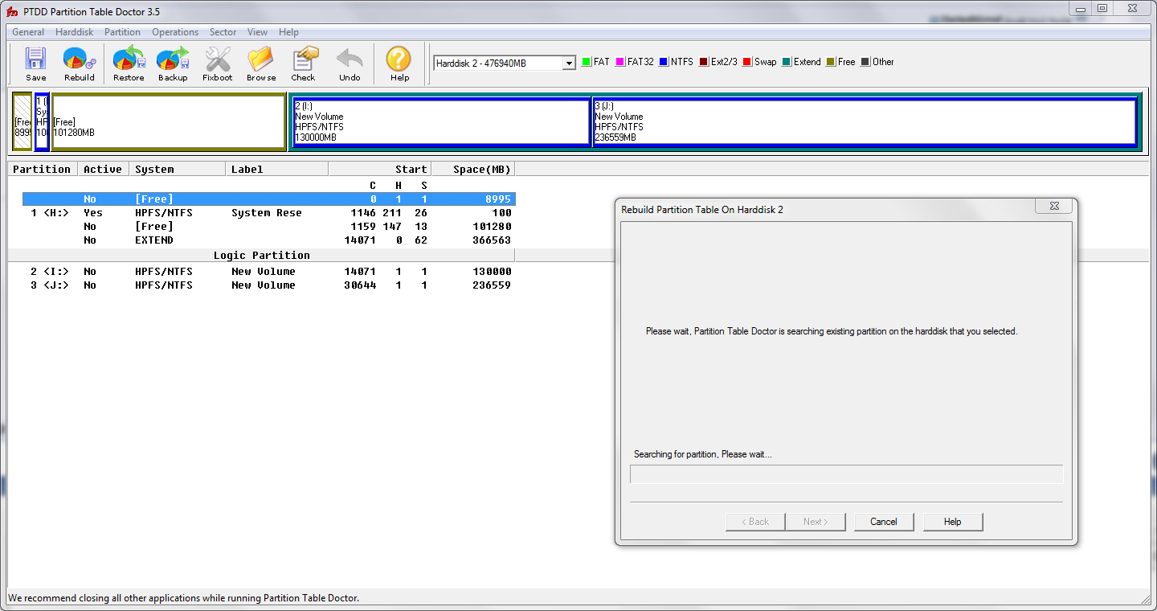Open the Browse partition tool
Screen dimensions: 1157x611
(x=261, y=64)
